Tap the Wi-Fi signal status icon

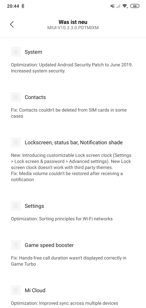click(x=125, y=6)
